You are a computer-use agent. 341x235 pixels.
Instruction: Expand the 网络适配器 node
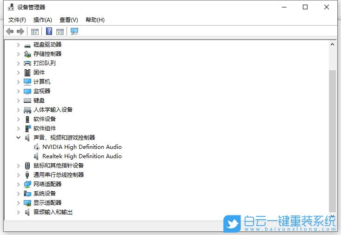click(x=19, y=185)
